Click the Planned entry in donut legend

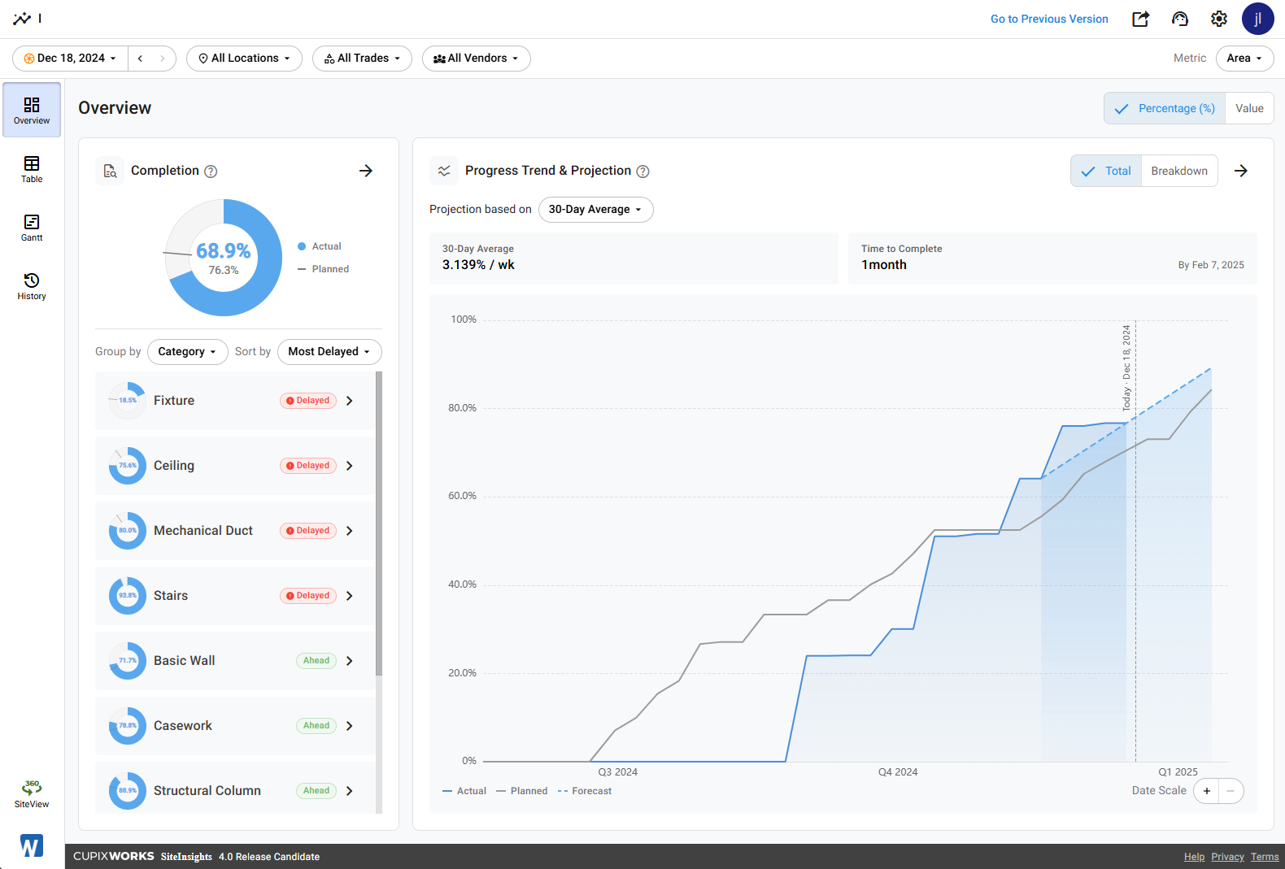click(324, 269)
